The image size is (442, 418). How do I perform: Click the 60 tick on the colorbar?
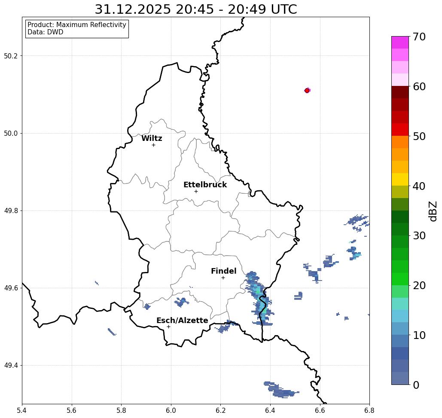[x=419, y=86]
